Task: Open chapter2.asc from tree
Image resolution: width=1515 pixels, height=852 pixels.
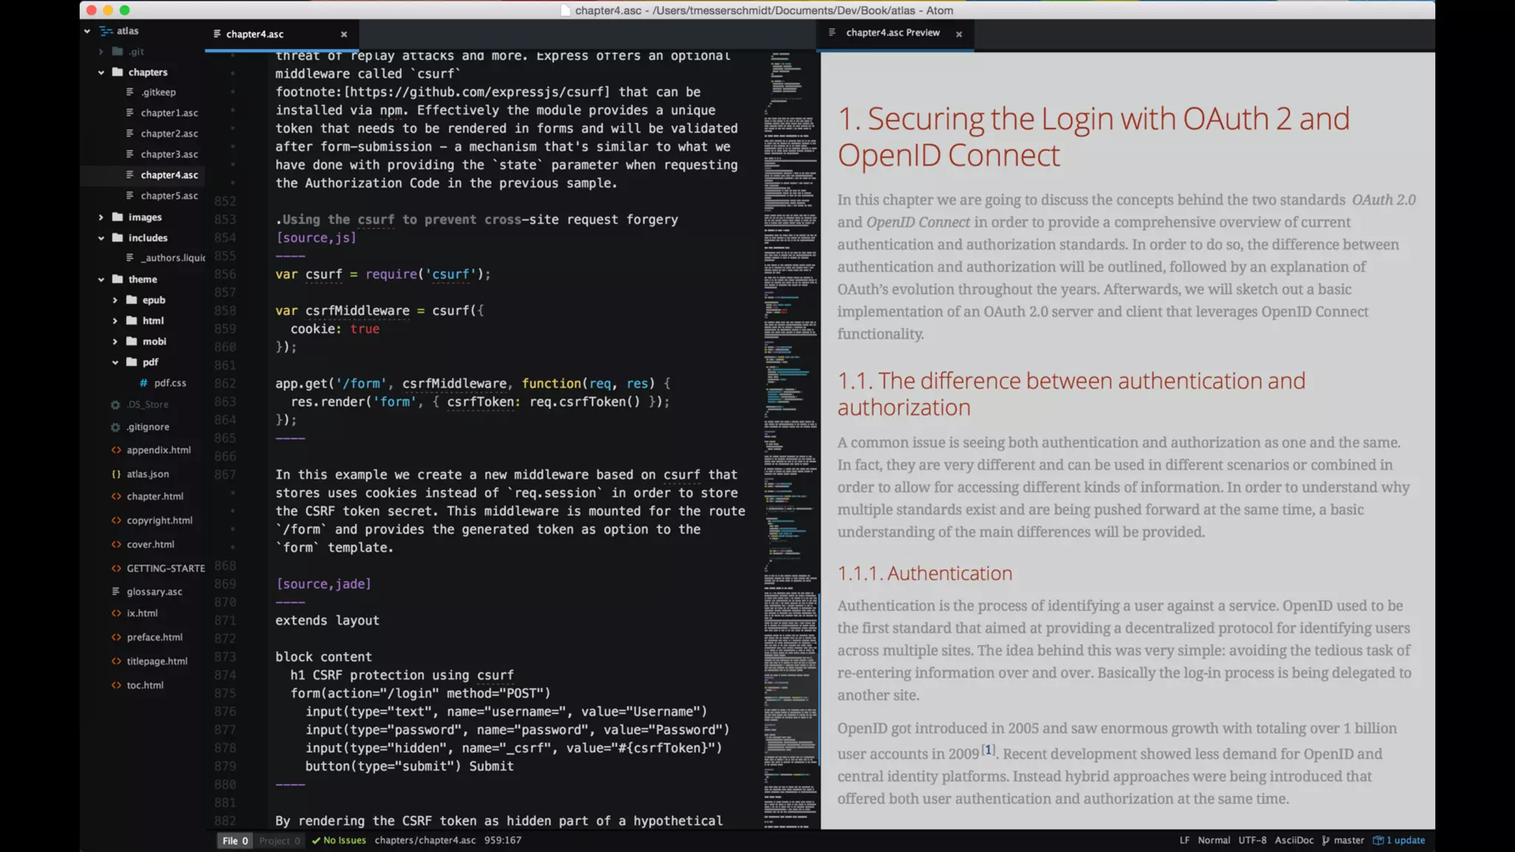Action: click(169, 134)
